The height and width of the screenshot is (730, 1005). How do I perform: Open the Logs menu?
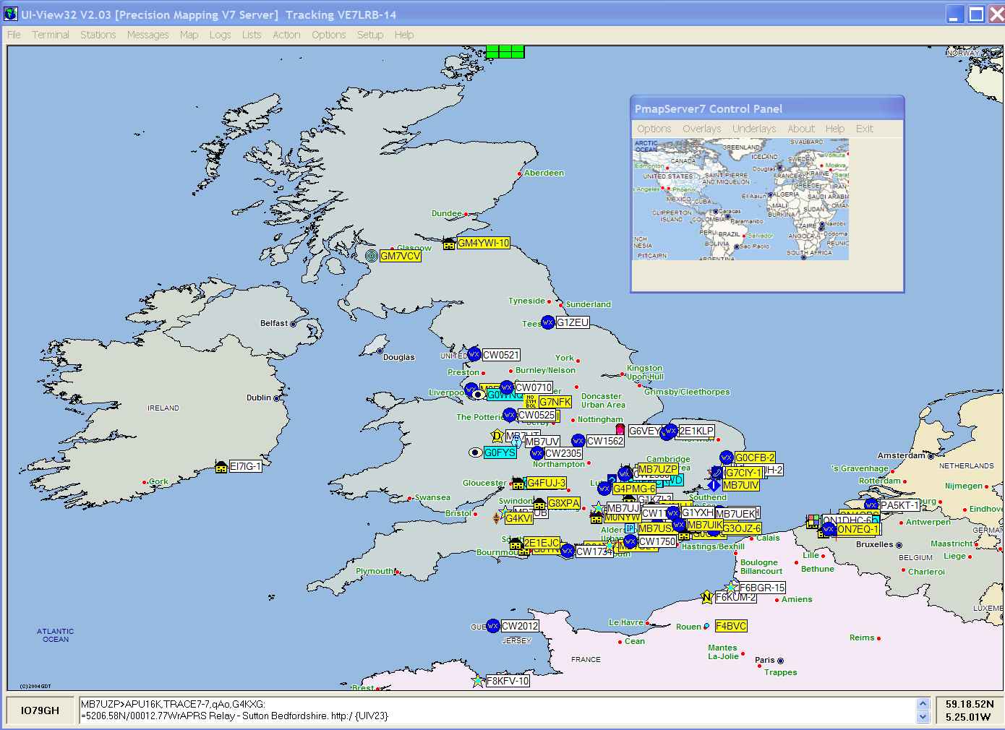pyautogui.click(x=220, y=35)
